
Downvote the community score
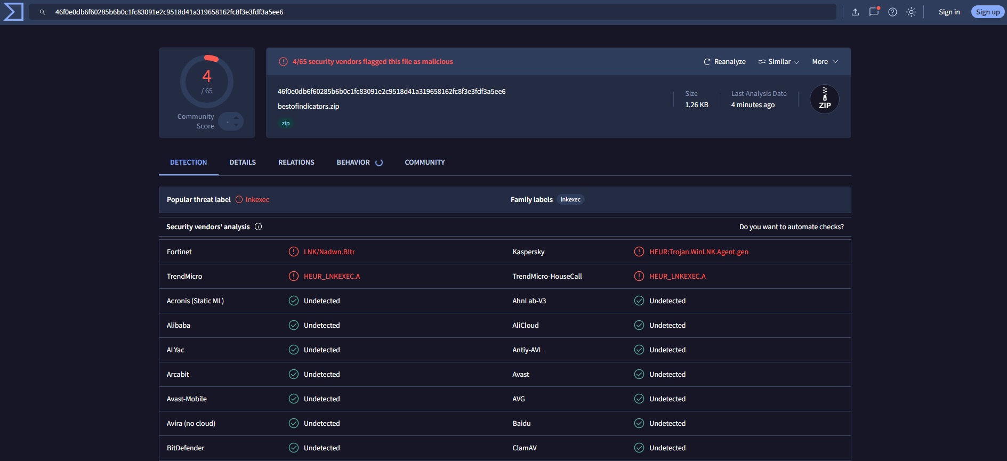[x=236, y=125]
